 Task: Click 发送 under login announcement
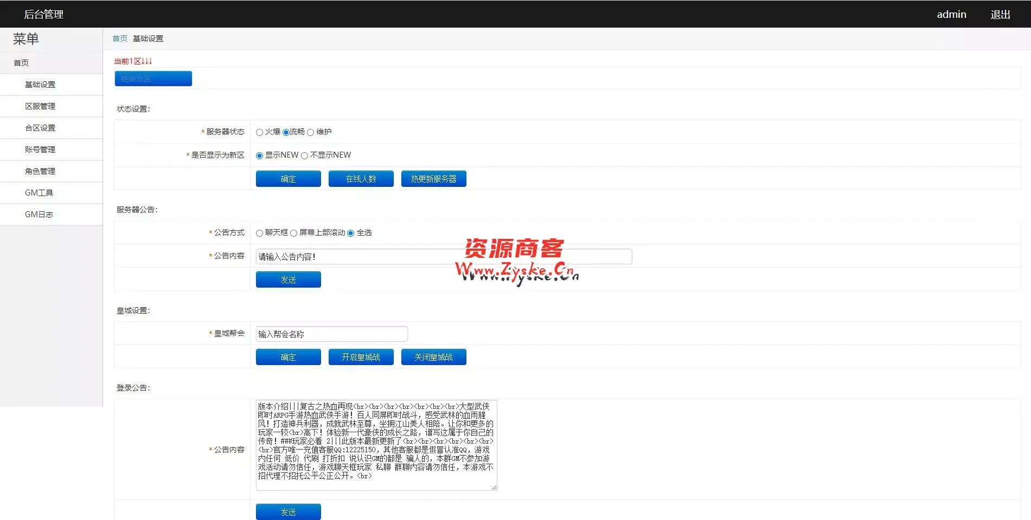click(289, 512)
